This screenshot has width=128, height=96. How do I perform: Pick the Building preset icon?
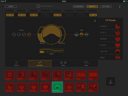(118, 39)
